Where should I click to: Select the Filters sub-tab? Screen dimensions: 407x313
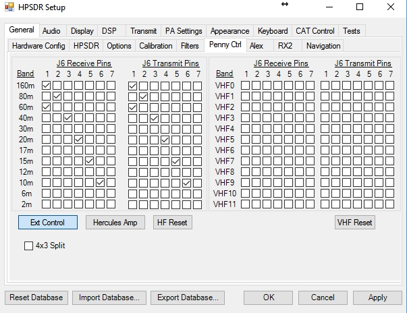190,46
